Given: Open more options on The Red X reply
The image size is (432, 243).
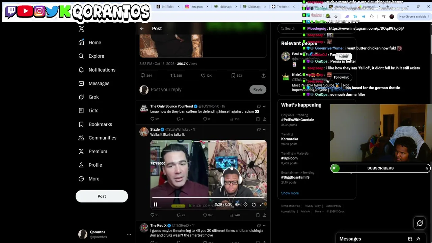Looking at the screenshot, I should pyautogui.click(x=265, y=225).
